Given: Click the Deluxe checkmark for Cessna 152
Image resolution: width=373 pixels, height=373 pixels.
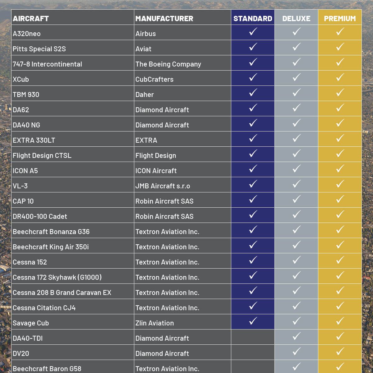Looking at the screenshot, I should [297, 260].
